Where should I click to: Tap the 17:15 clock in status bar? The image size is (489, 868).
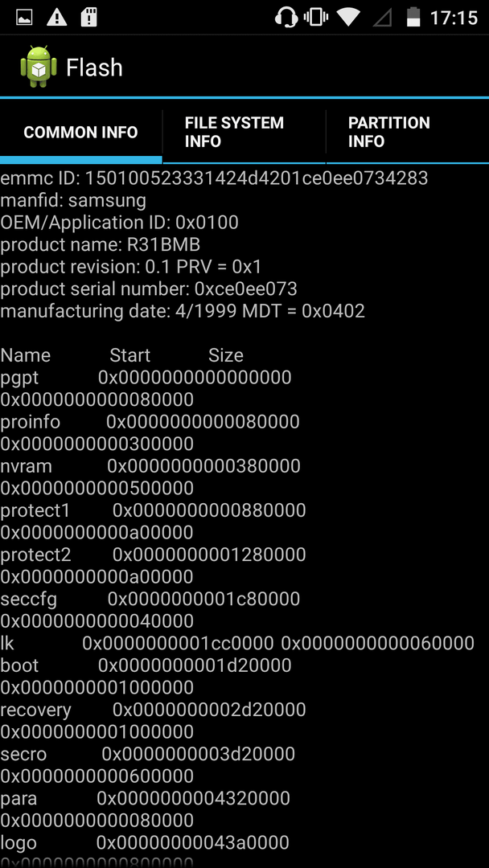[x=454, y=18]
